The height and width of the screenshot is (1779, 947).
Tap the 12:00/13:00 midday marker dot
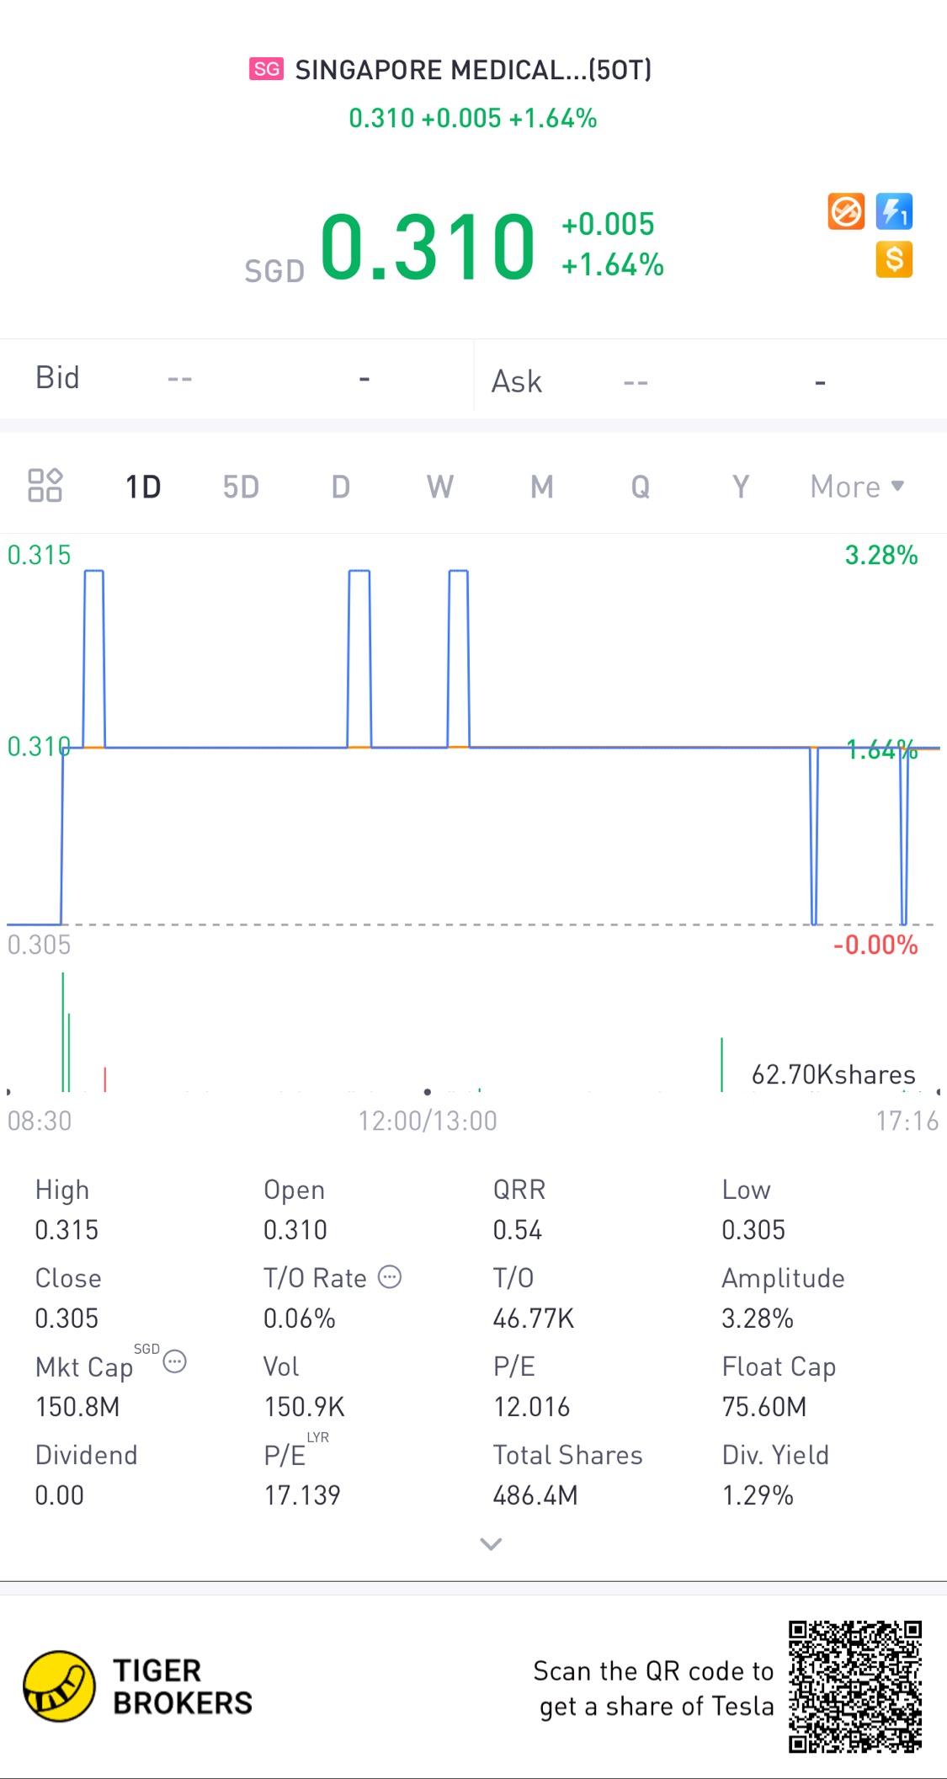point(428,1092)
